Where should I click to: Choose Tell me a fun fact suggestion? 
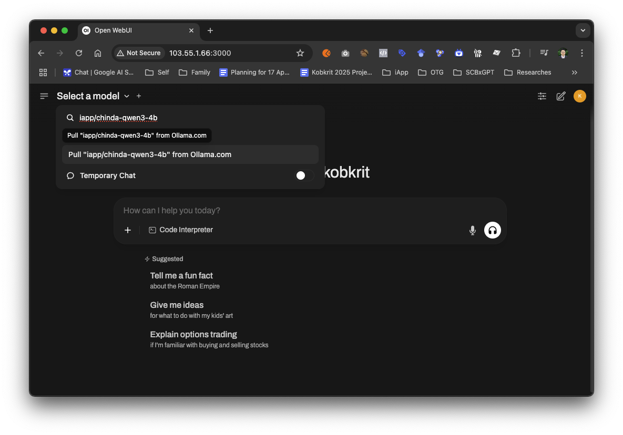point(181,276)
